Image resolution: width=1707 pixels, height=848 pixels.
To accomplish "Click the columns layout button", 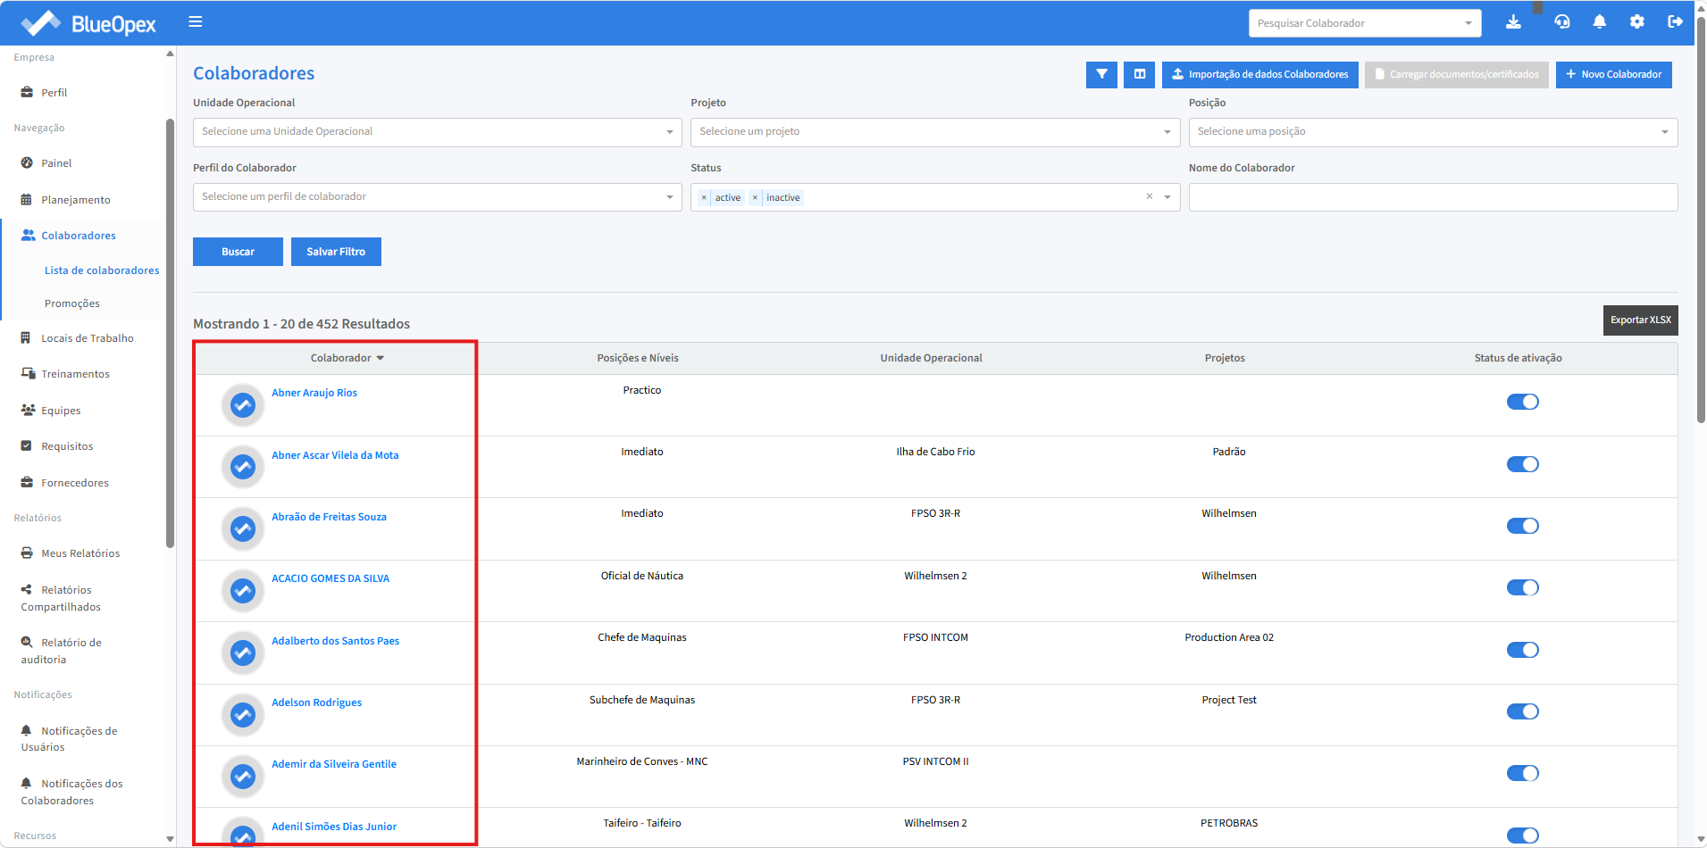I will (x=1140, y=75).
